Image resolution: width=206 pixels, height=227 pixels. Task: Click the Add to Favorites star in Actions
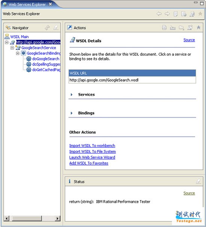tap(199, 27)
